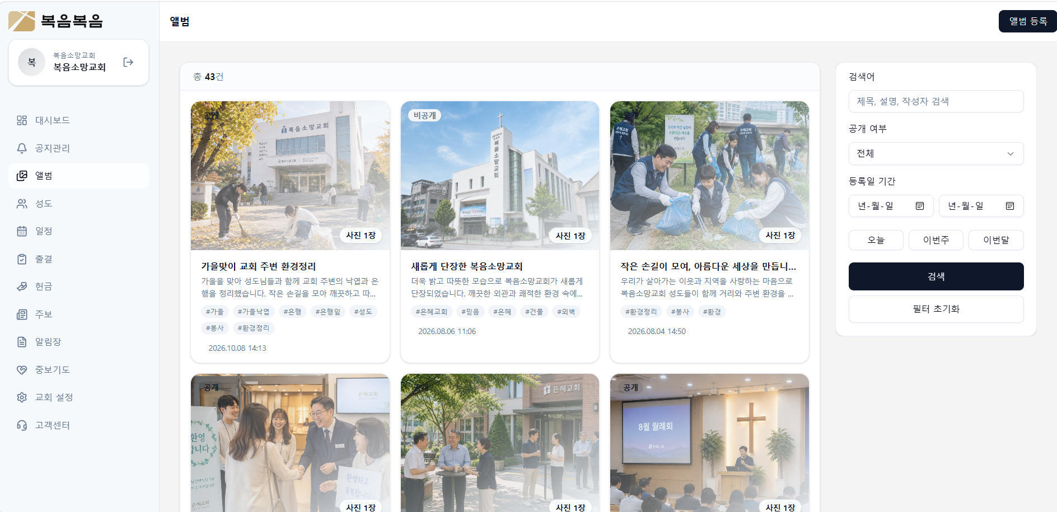1057x512 pixels.
Task: Click the 앨범 image icon in sidebar
Action: point(22,176)
